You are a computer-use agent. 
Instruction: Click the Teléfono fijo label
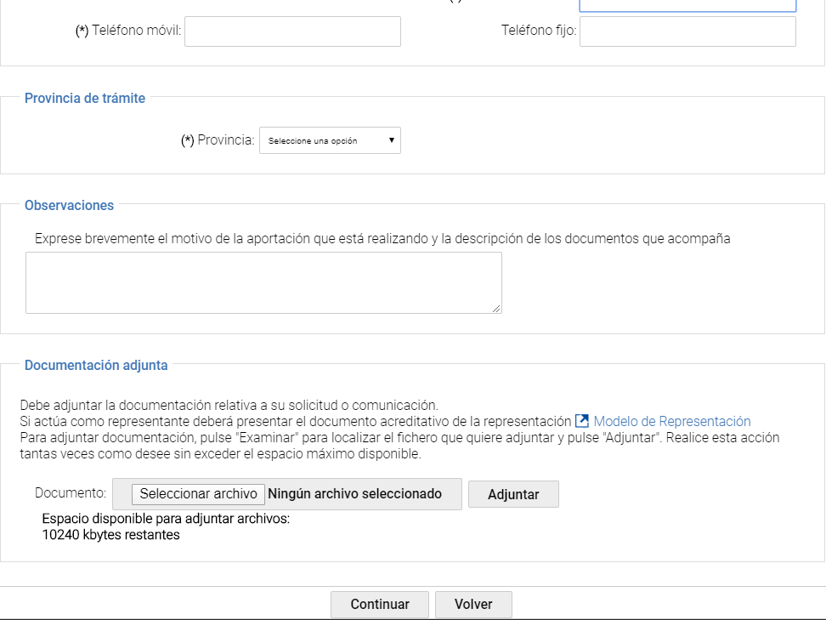coord(539,31)
